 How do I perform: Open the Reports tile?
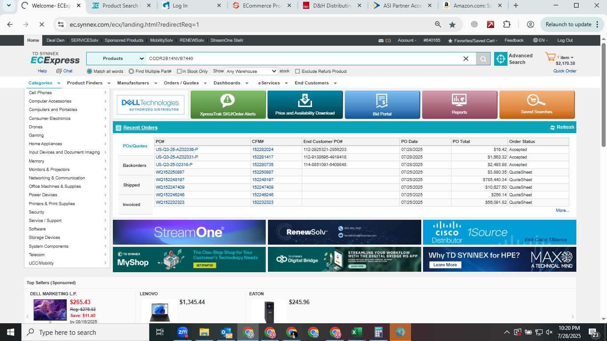[x=459, y=105]
